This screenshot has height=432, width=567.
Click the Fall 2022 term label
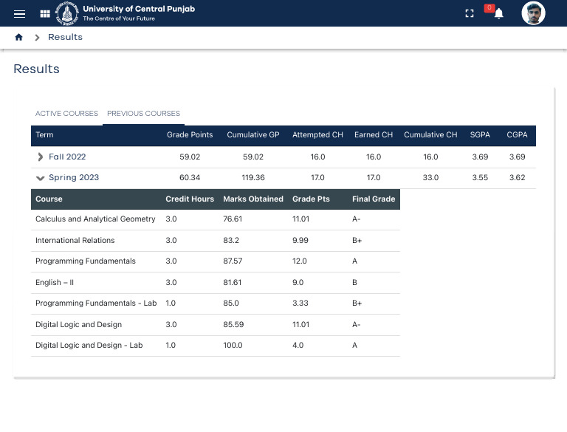(x=67, y=157)
